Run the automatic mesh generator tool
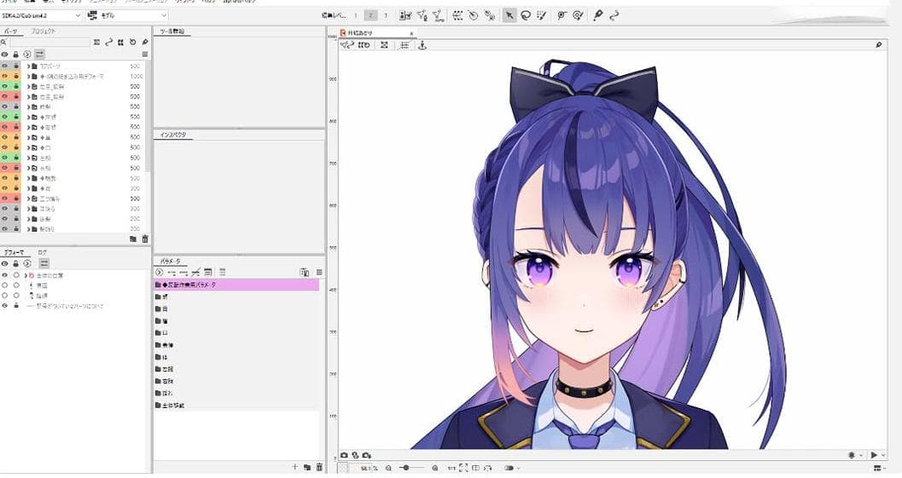Screen dimensions: 902x478 438,15
